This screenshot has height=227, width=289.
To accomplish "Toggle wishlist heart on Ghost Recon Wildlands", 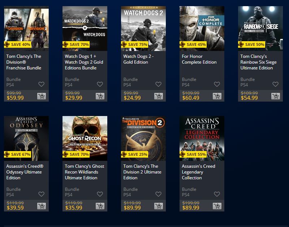I will [100, 194].
